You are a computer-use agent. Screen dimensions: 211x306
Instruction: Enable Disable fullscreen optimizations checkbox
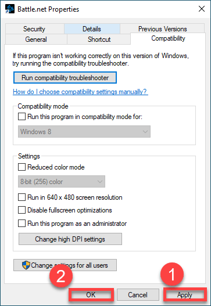click(x=22, y=210)
